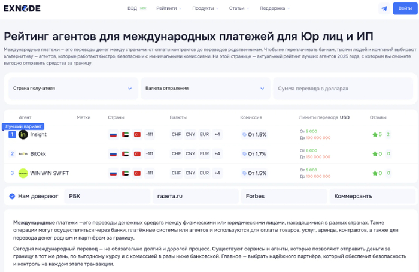Click USD in Лимиты перевода header
The width and height of the screenshot is (419, 272).
(344, 117)
